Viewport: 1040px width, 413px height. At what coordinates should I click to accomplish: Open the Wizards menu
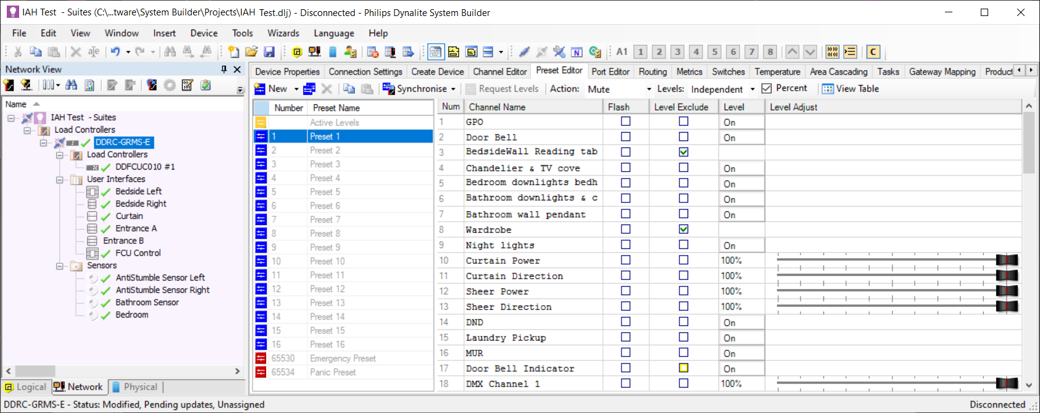click(x=283, y=33)
